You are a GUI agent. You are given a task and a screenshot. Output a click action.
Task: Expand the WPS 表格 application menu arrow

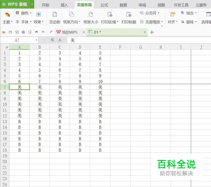32,4
